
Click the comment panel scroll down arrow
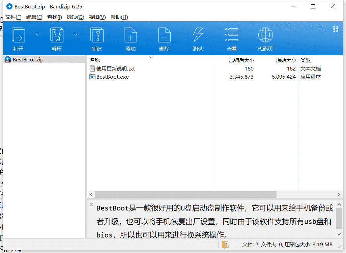tap(339, 234)
